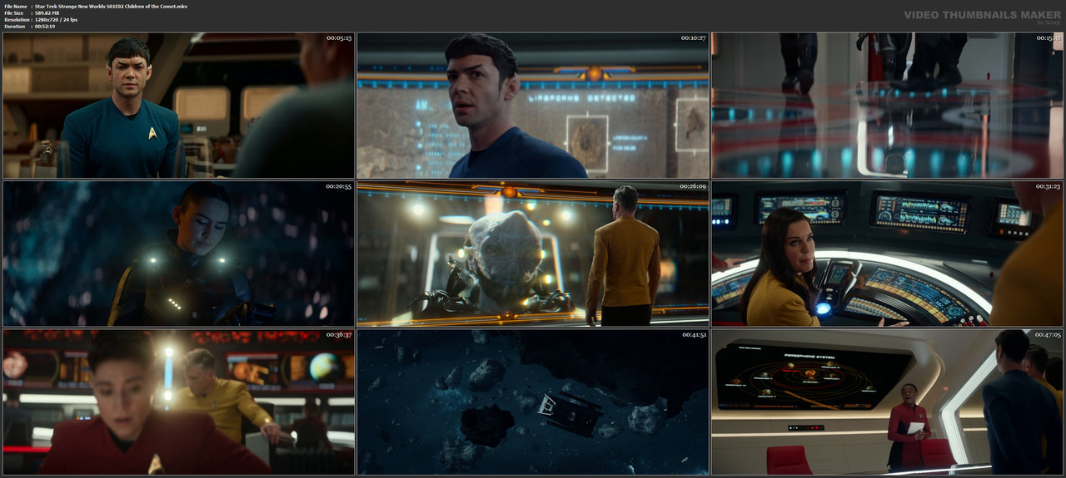The height and width of the screenshot is (478, 1066).
Task: Click the 00:41:51 timestamp label
Action: (694, 334)
